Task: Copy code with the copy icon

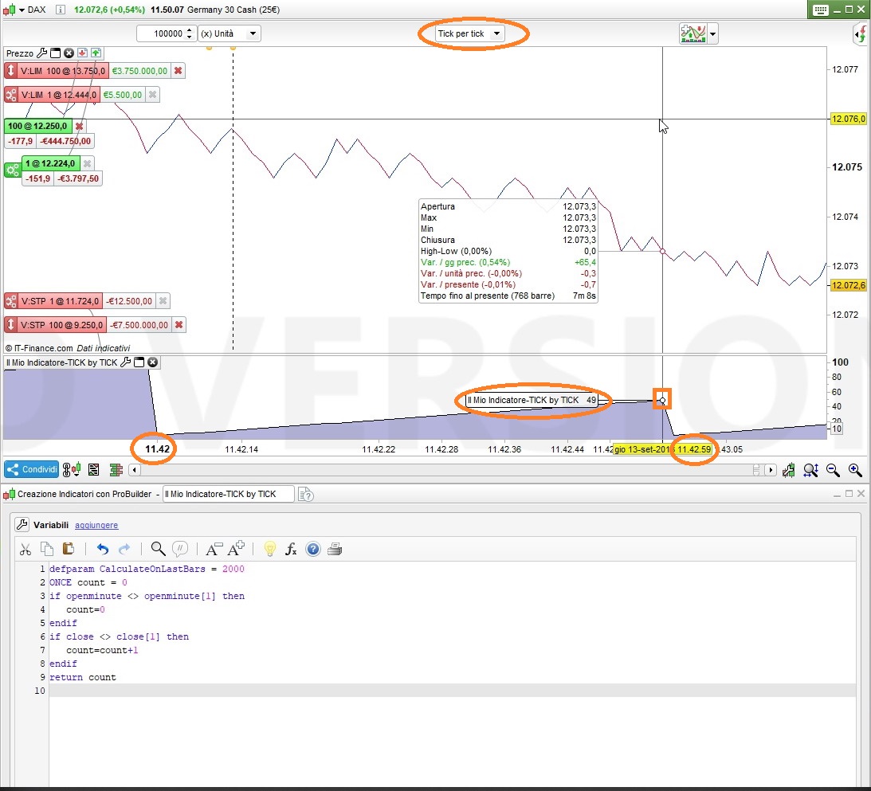Action: click(x=47, y=549)
